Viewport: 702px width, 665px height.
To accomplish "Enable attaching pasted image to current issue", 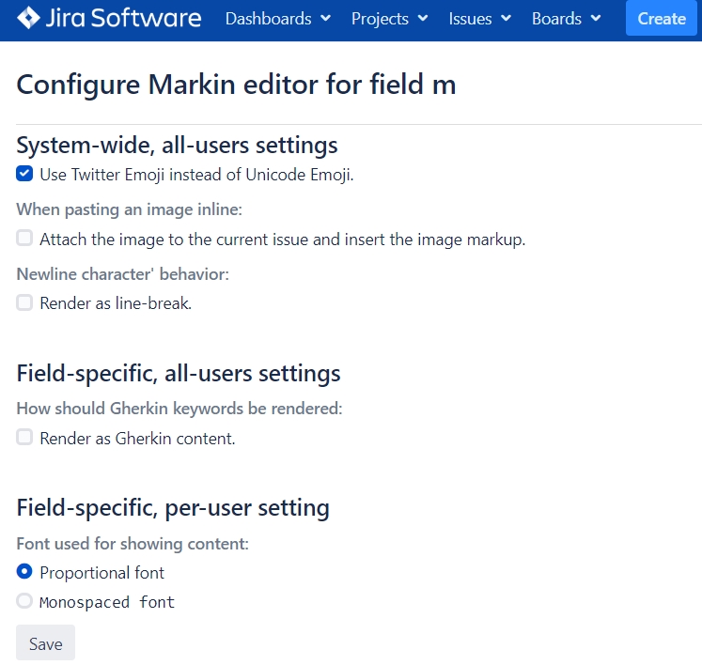I will tap(24, 239).
